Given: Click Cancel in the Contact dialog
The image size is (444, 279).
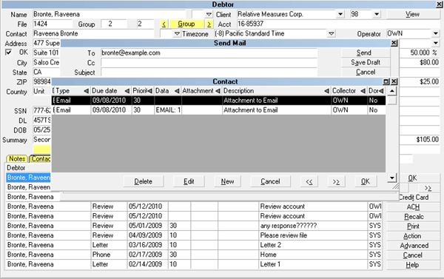Looking at the screenshot, I should click(x=270, y=181).
